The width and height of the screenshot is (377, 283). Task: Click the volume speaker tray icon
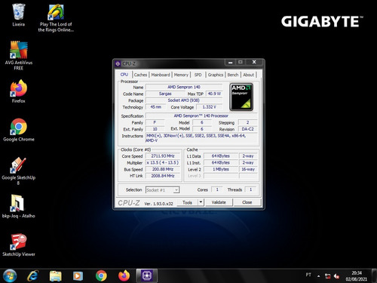coord(336,276)
